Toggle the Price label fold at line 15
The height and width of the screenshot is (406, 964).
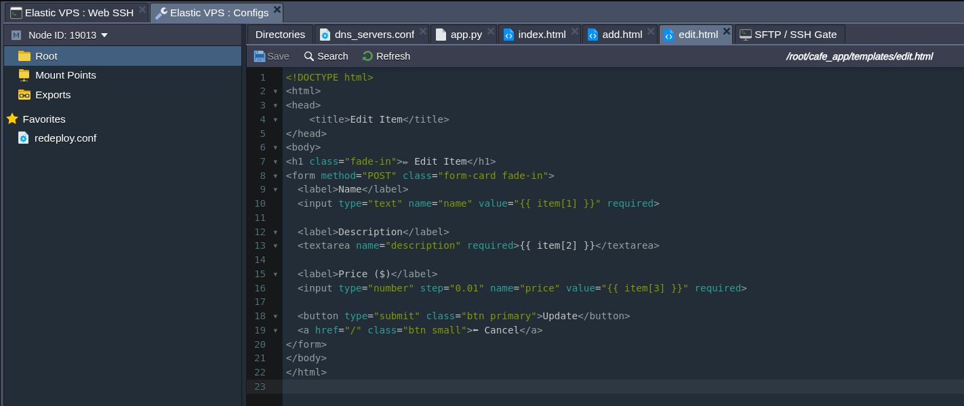[275, 275]
